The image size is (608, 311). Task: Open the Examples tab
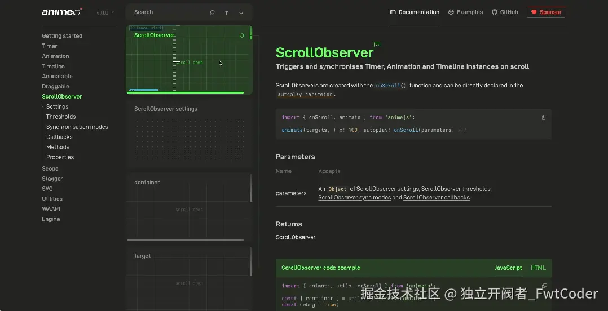click(465, 12)
